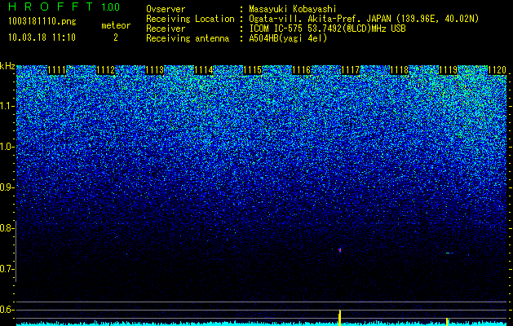Click the meteor count value 2
This screenshot has width=513, height=326.
tap(116, 37)
